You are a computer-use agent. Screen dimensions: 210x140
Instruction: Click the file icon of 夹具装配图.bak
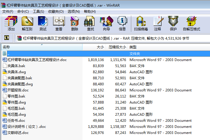point(5,78)
